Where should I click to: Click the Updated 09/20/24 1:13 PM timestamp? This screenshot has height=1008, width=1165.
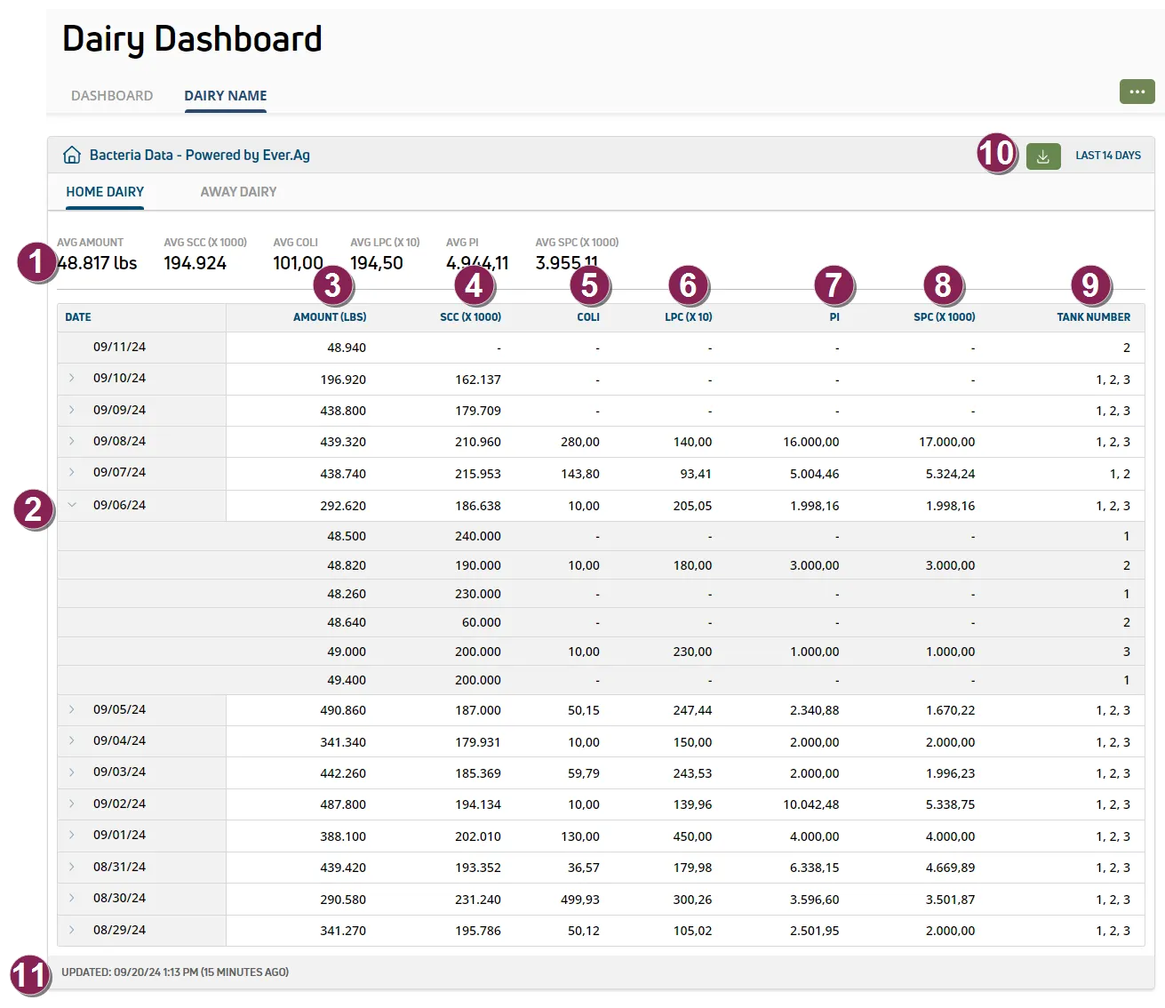tap(175, 972)
